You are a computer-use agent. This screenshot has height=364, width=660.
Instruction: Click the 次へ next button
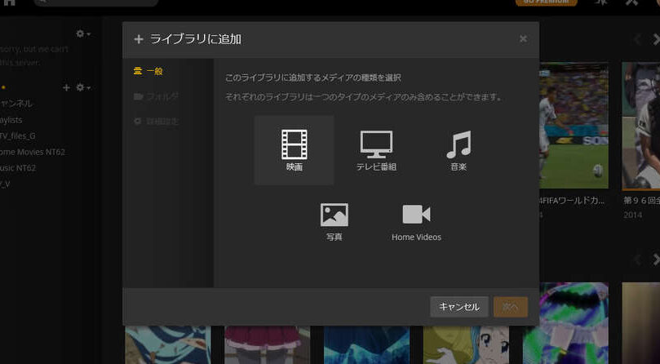[511, 307]
